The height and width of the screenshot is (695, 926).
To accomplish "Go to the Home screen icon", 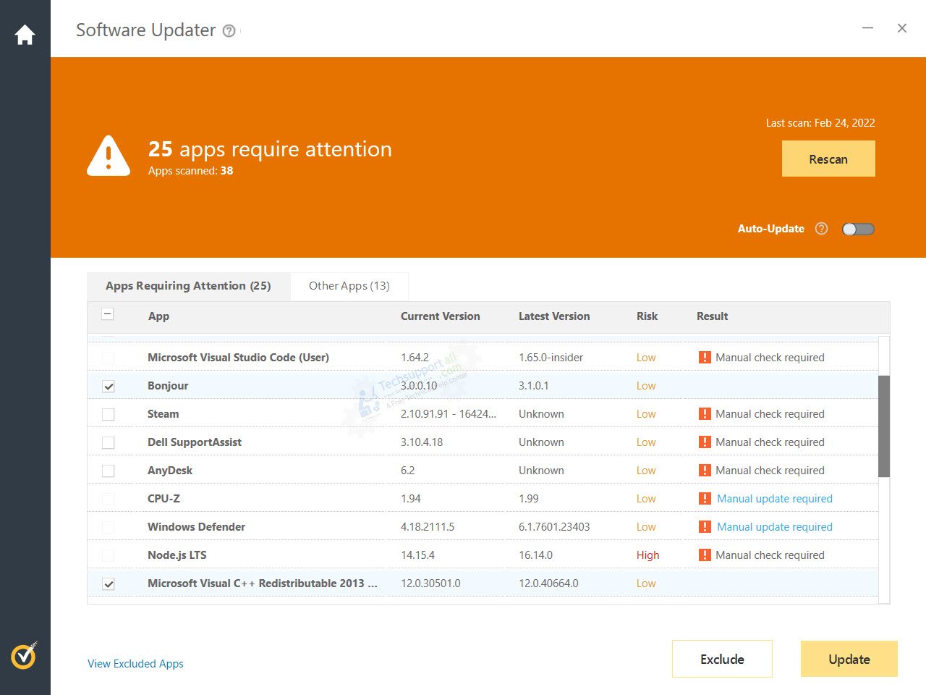I will pos(25,35).
